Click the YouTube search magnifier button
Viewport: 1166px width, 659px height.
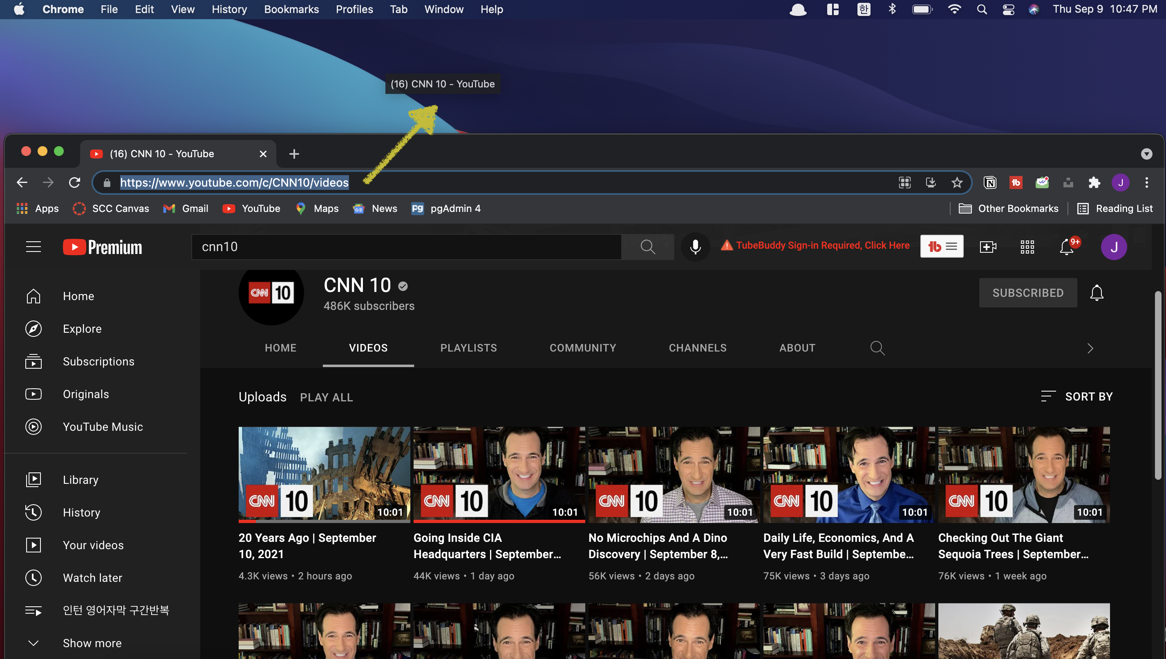tap(648, 247)
